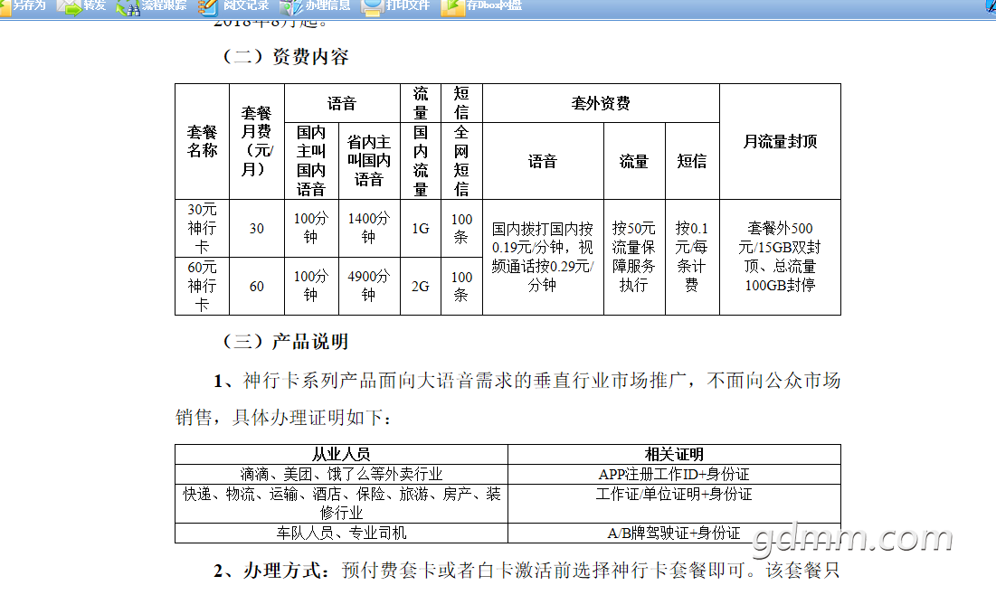Click the 国内流量 column header cell
Screen dimensions: 996x595
(421, 161)
